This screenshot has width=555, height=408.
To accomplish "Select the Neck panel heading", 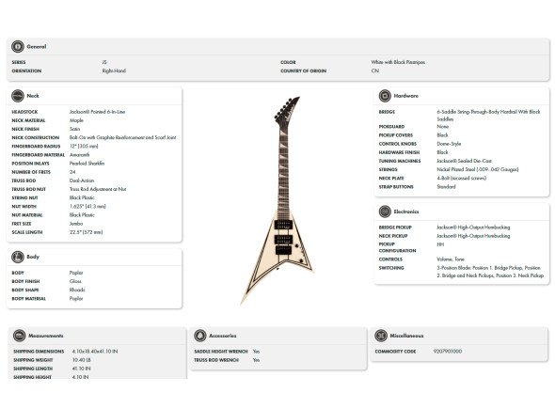I will [33, 96].
